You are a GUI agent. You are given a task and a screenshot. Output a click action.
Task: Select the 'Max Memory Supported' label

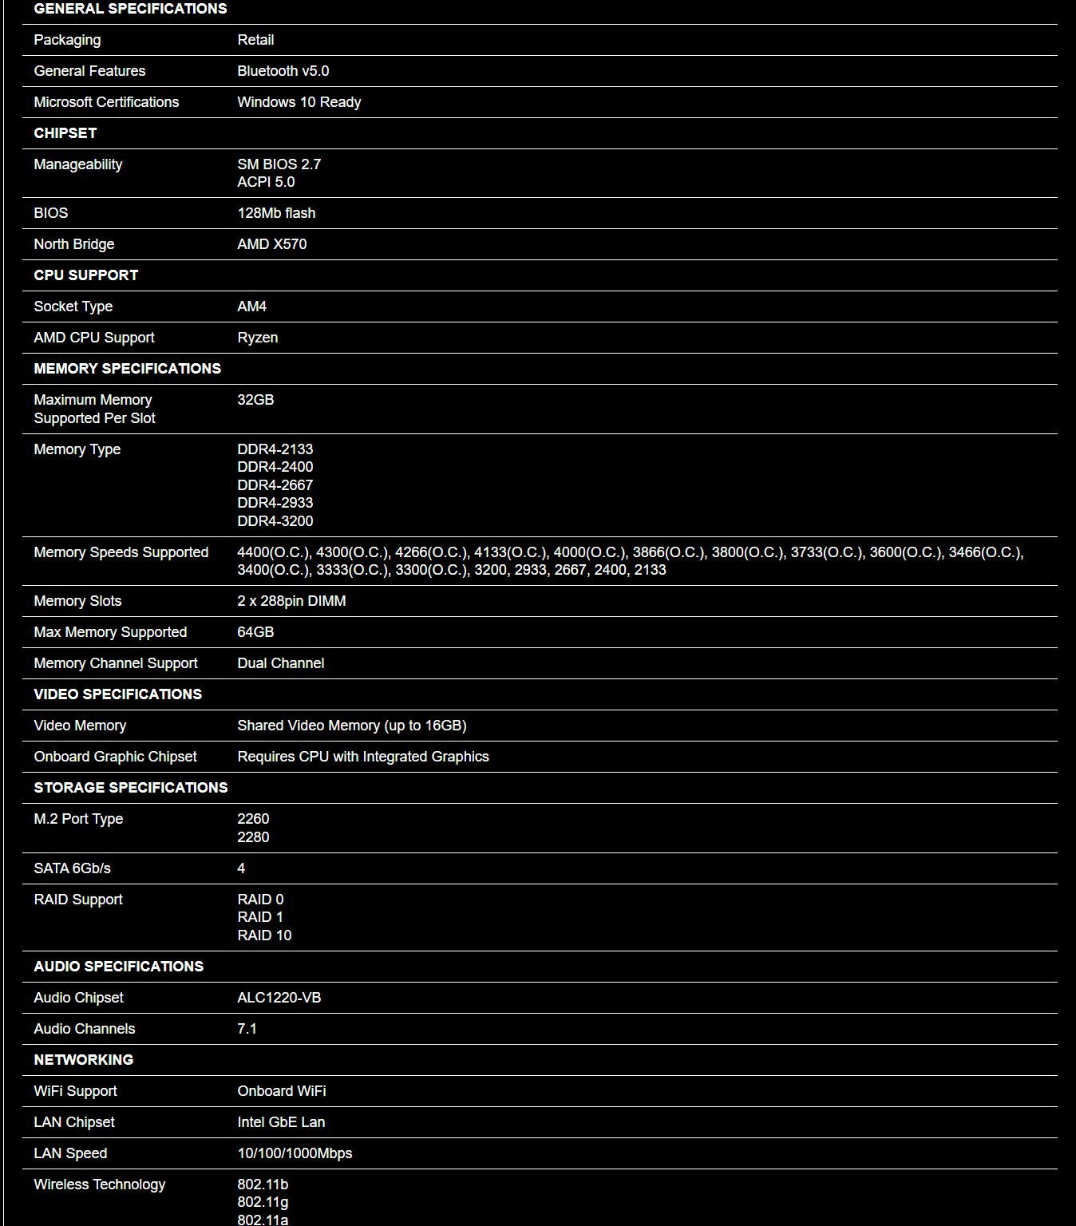(x=110, y=632)
